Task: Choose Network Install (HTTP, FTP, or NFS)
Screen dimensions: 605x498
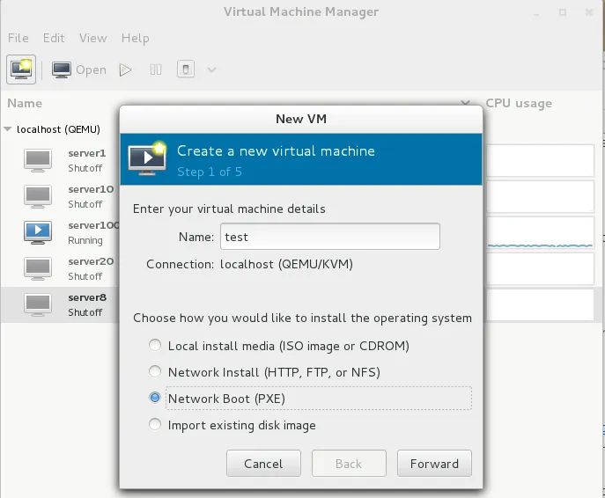Action: (265, 372)
